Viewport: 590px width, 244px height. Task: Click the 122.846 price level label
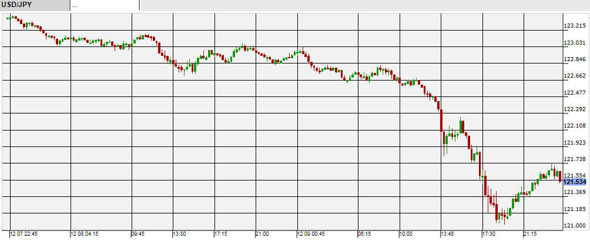pyautogui.click(x=575, y=59)
